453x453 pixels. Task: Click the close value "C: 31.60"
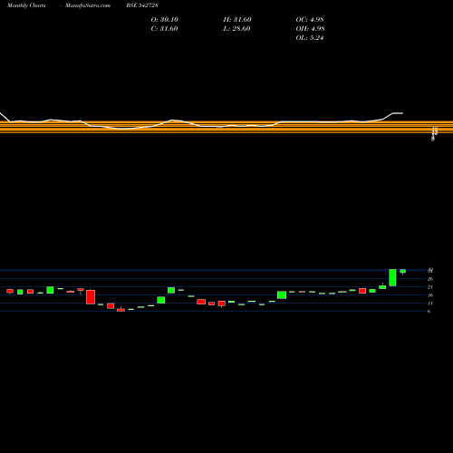(164, 28)
